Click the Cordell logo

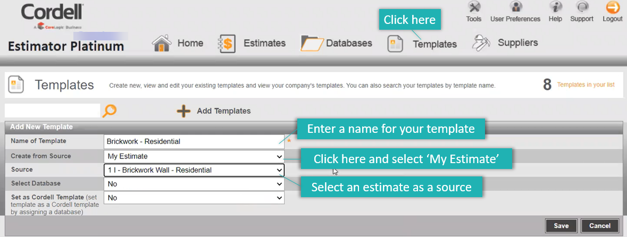point(52,16)
